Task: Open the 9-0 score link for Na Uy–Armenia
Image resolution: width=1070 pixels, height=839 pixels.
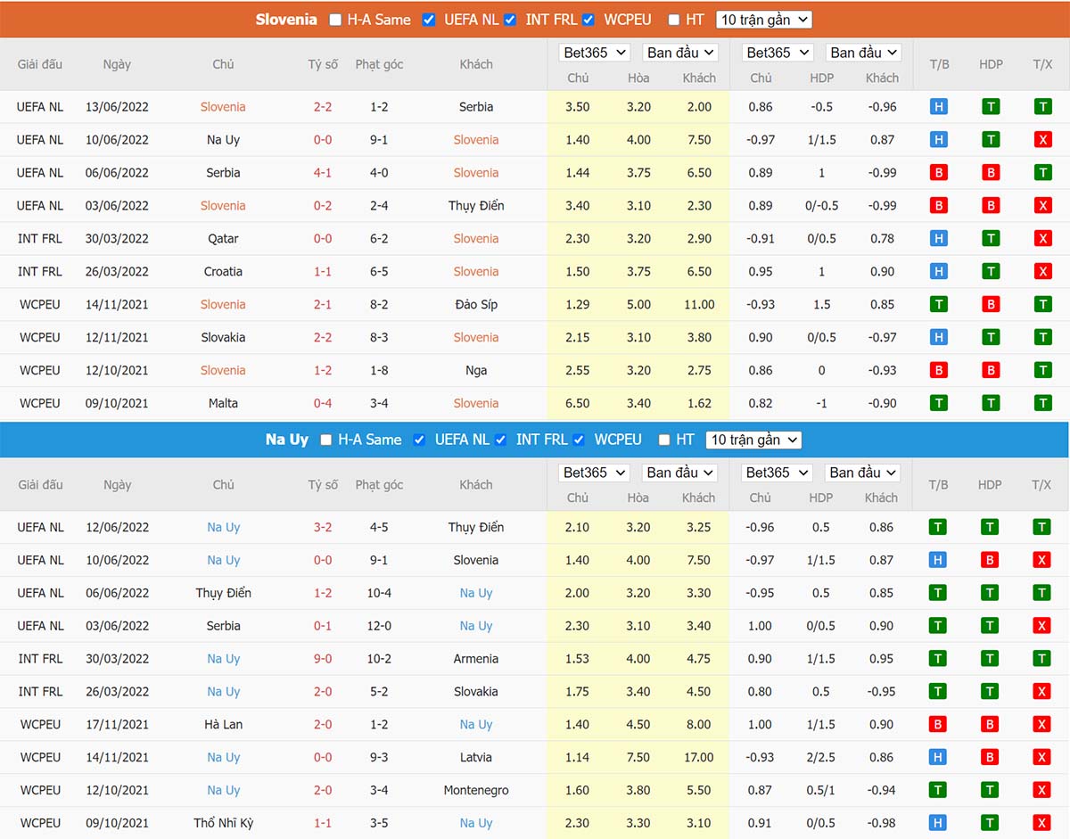Action: [x=323, y=659]
